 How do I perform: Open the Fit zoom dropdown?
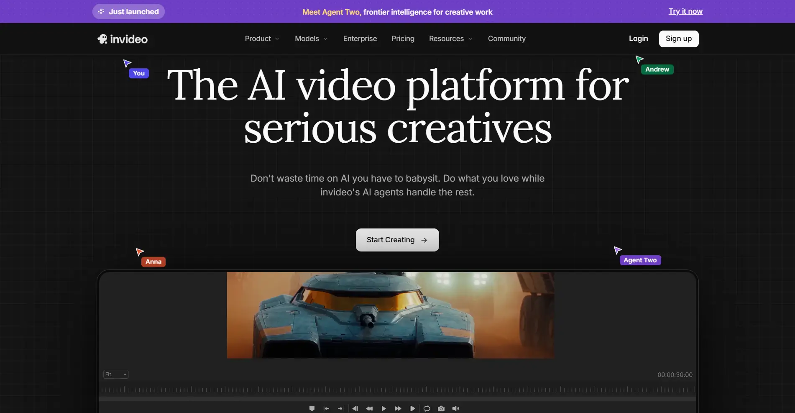[116, 375]
